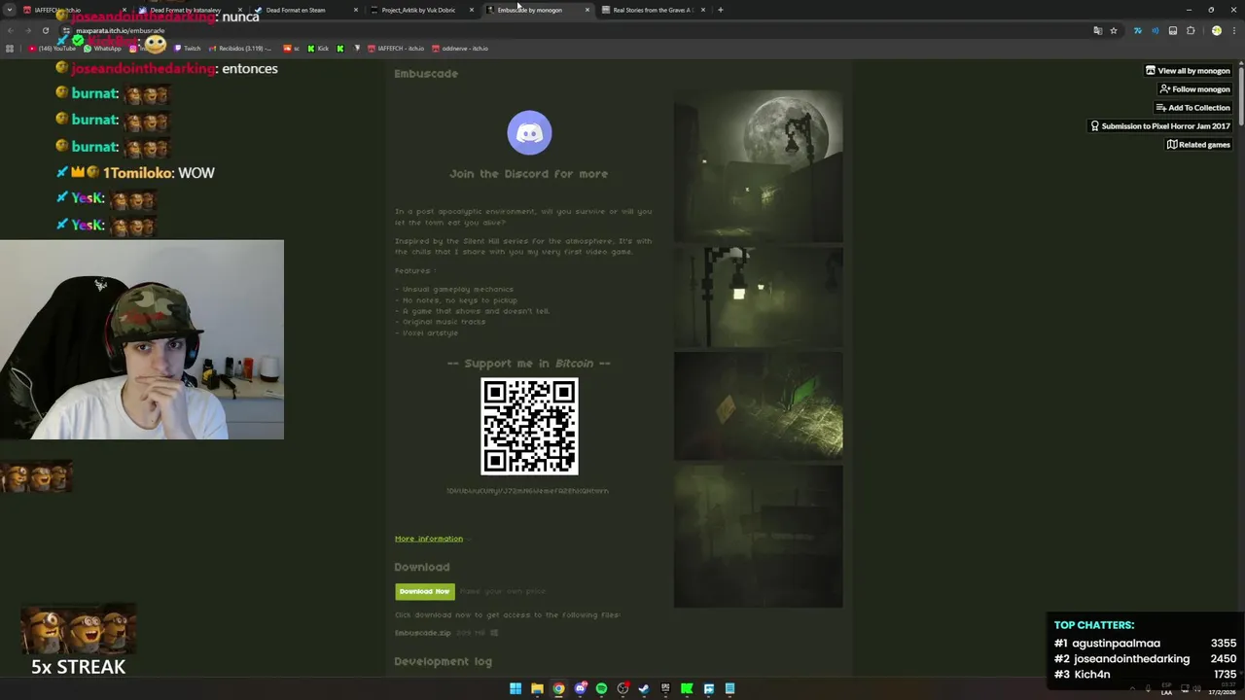Open the oddnerve itch.io bookmark
Viewport: 1245px width, 700px height.
point(460,48)
